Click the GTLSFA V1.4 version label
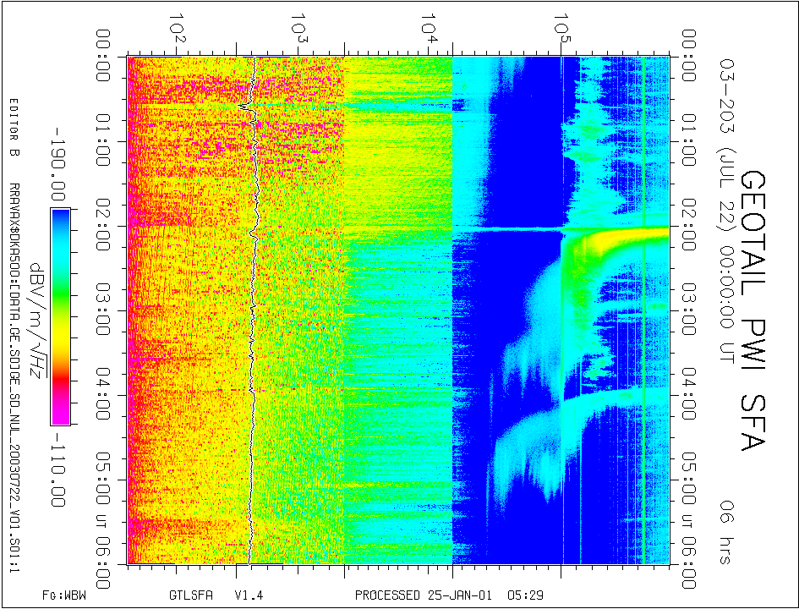The height and width of the screenshot is (609, 799). [216, 595]
